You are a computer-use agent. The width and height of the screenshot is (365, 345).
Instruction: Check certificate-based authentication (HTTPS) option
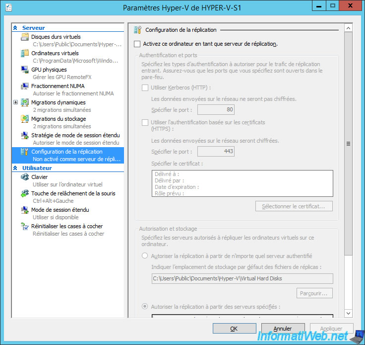click(x=145, y=122)
